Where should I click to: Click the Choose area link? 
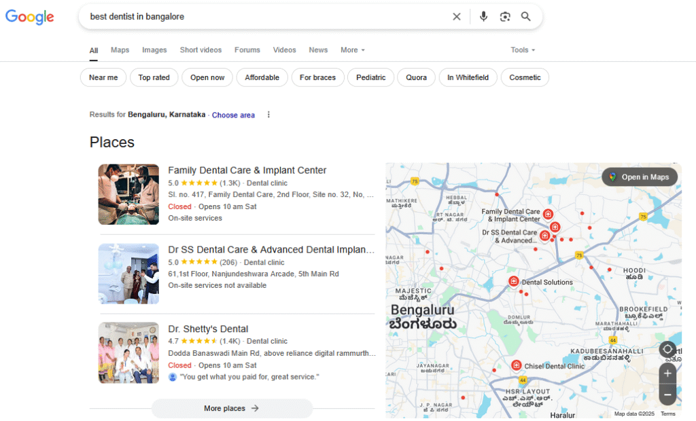(234, 115)
